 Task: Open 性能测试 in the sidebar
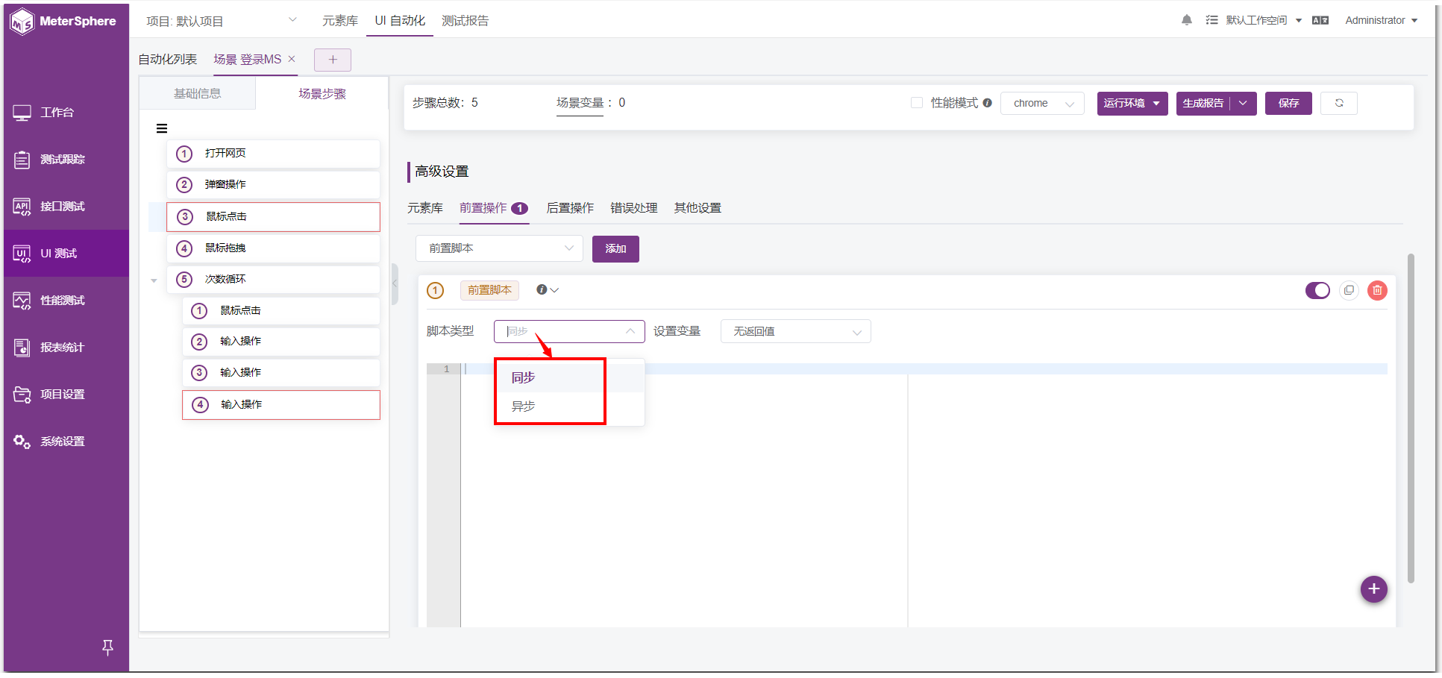pos(66,301)
